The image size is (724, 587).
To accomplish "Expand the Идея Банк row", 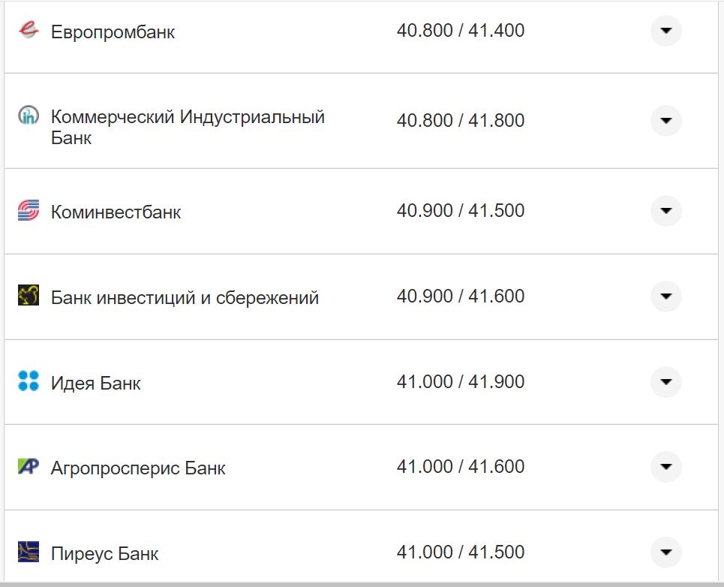I will 665,381.
